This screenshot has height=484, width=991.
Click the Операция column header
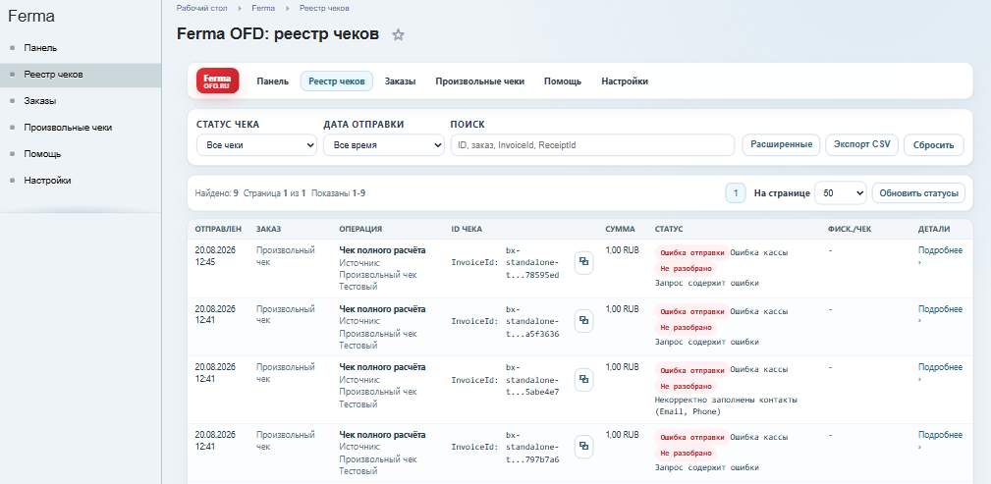tap(360, 230)
